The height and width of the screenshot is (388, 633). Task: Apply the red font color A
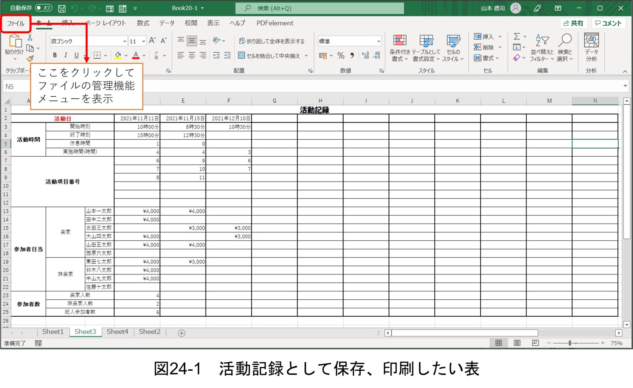[x=136, y=55]
